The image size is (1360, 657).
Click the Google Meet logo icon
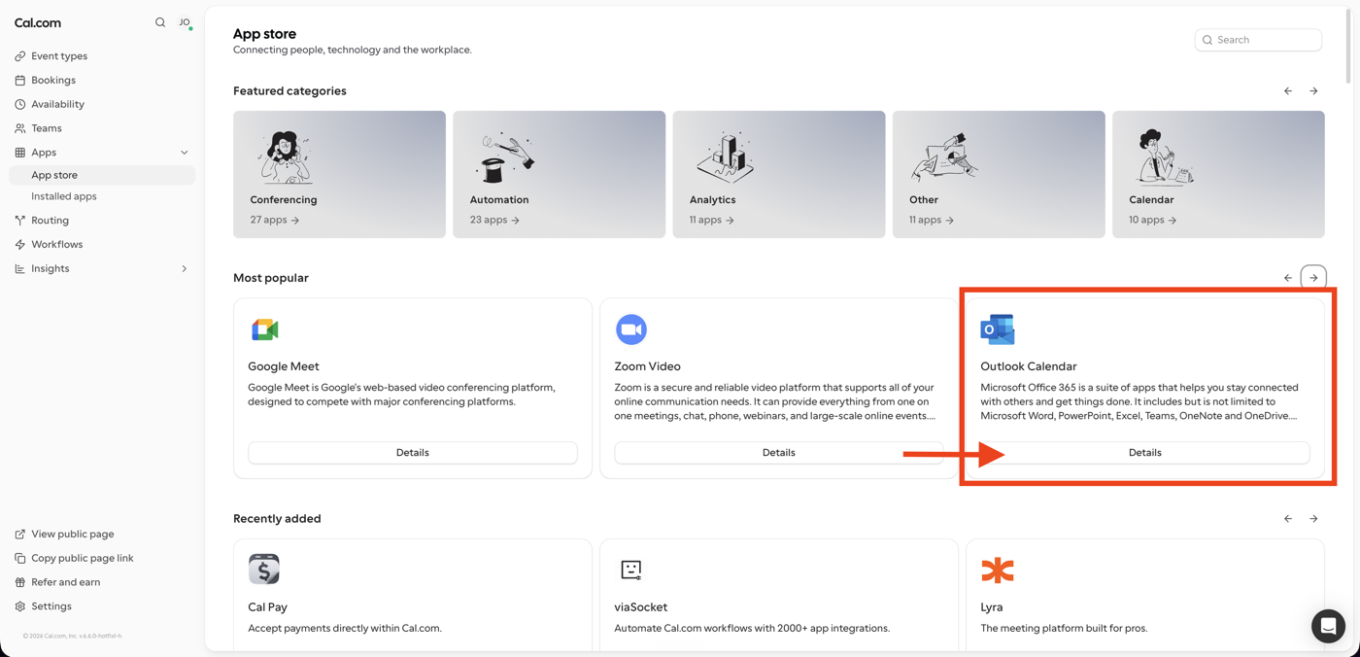point(265,329)
